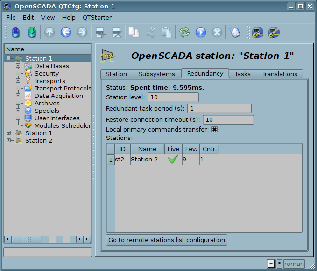Click the Load from database icon

coord(15,32)
